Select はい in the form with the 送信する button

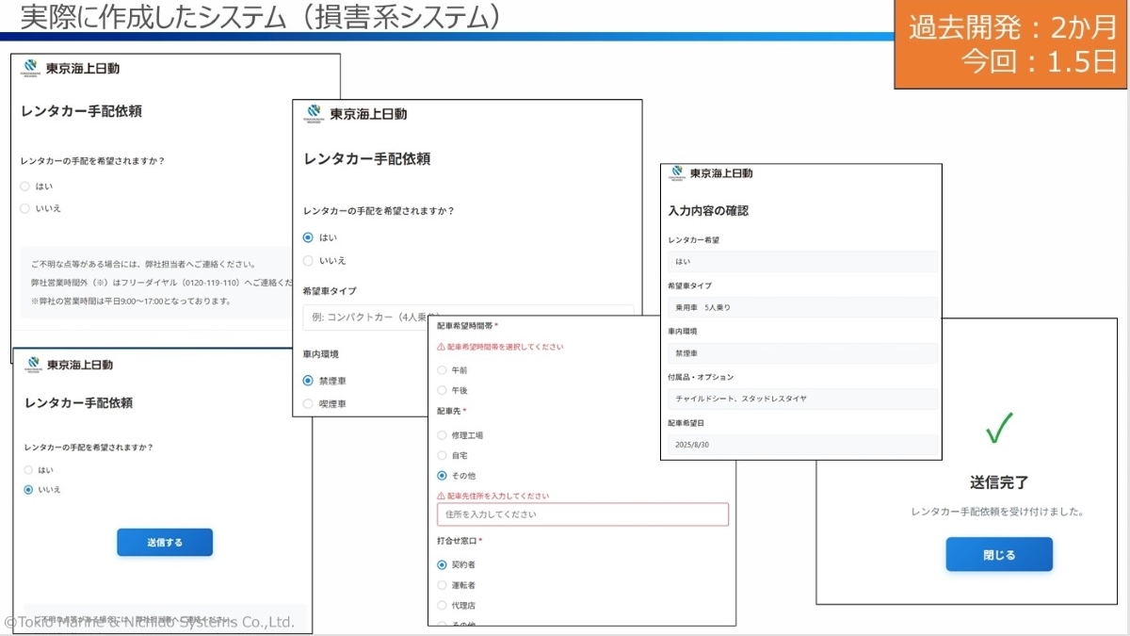[28, 469]
